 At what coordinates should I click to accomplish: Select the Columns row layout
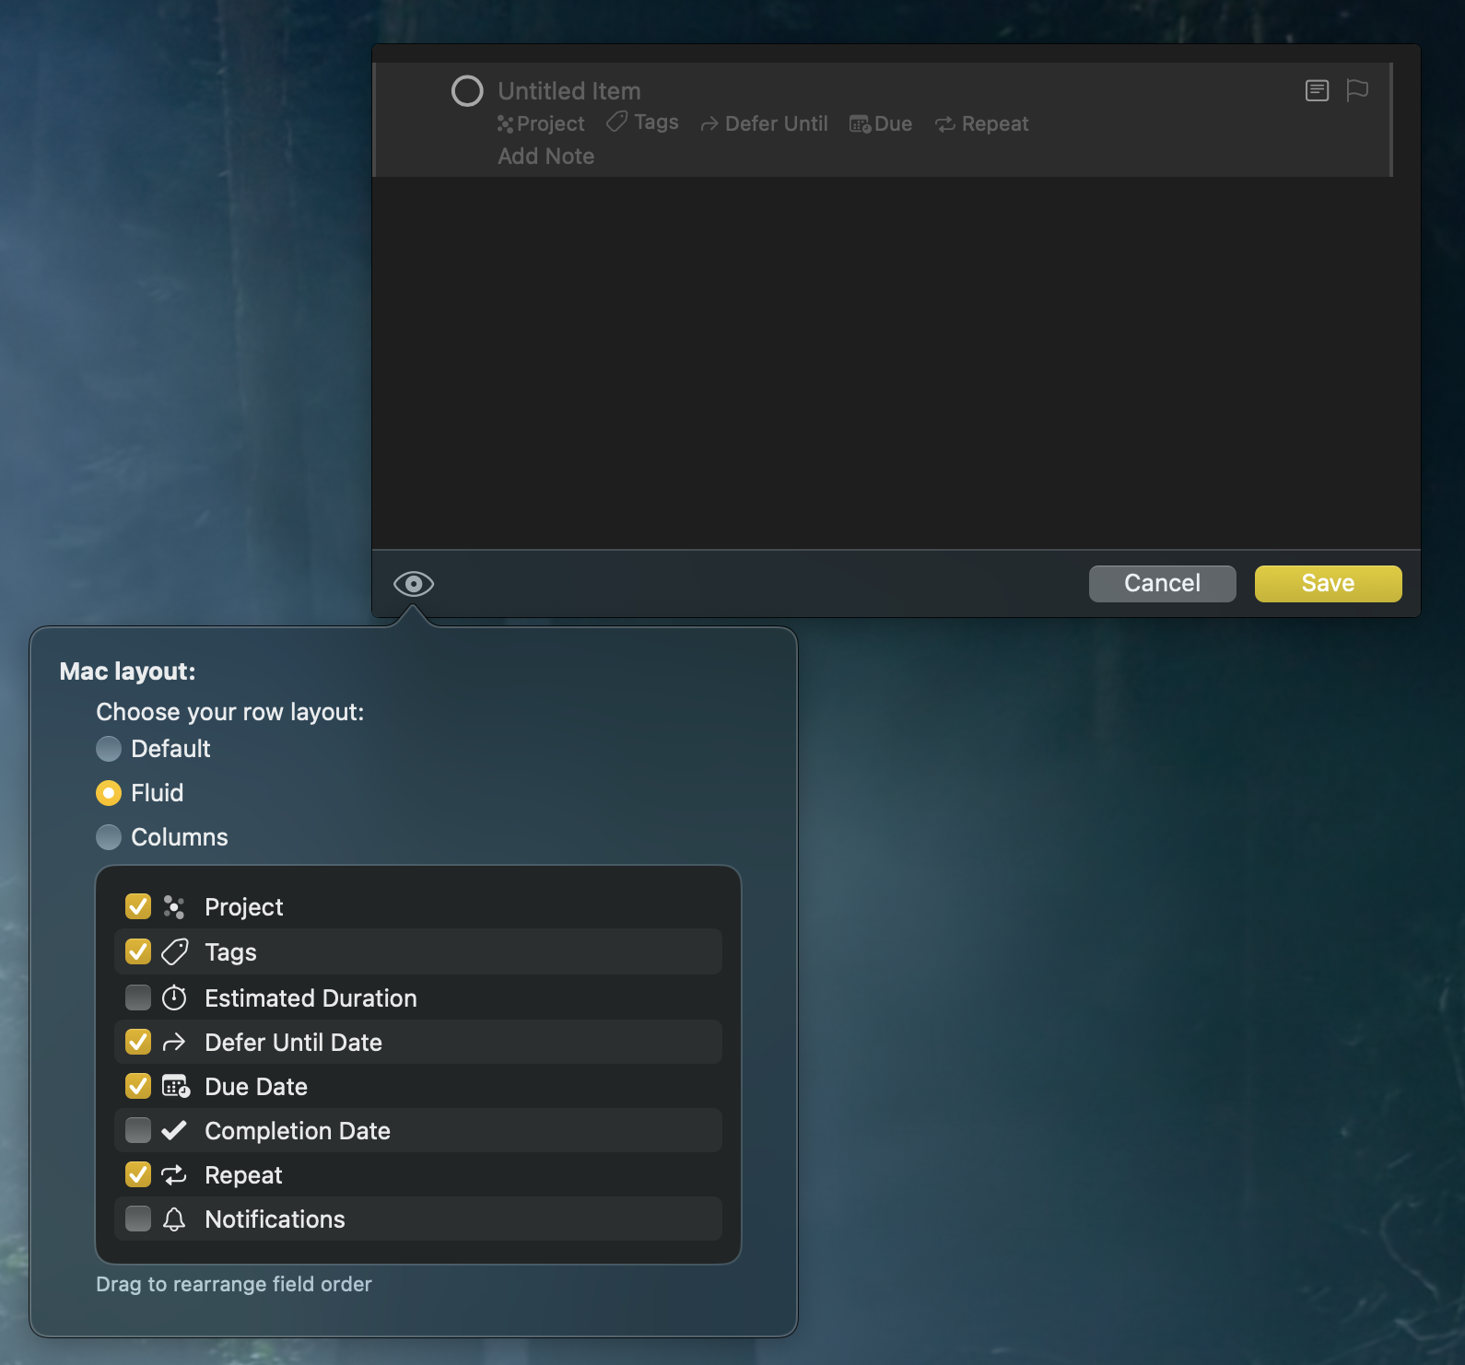pos(109,837)
